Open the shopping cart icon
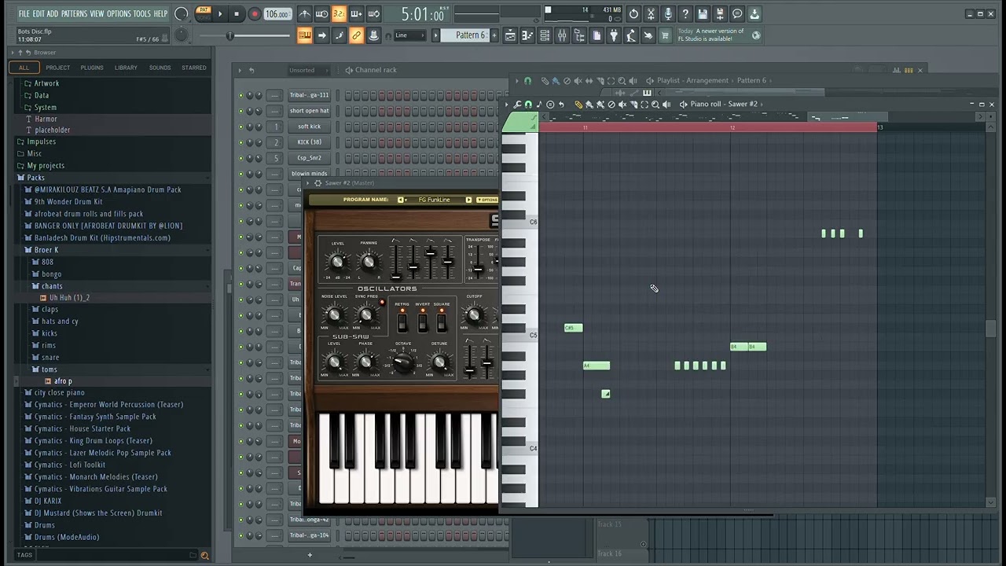The image size is (1006, 566). click(x=666, y=35)
